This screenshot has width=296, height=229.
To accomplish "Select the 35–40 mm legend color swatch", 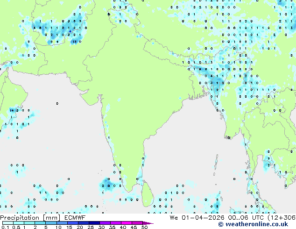I will coord(115,223).
